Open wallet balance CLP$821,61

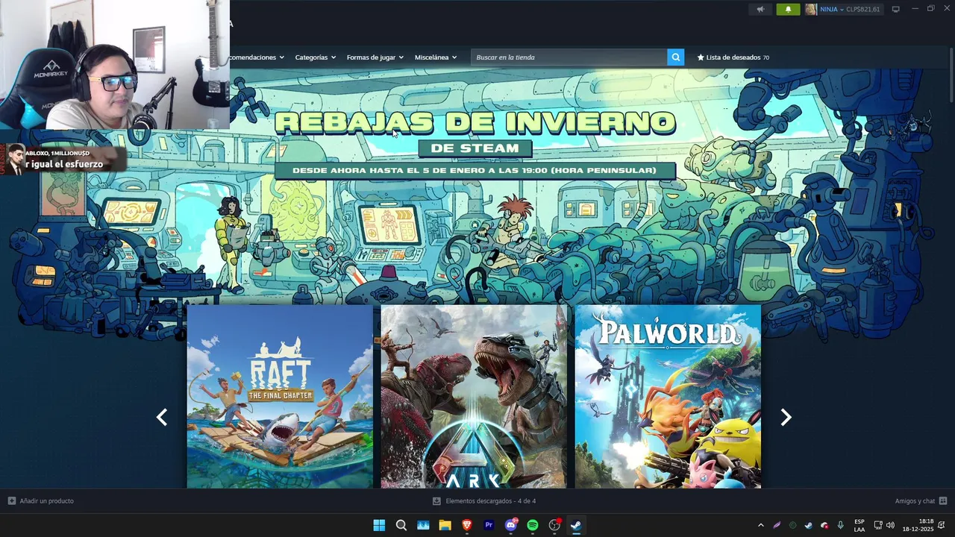(863, 9)
